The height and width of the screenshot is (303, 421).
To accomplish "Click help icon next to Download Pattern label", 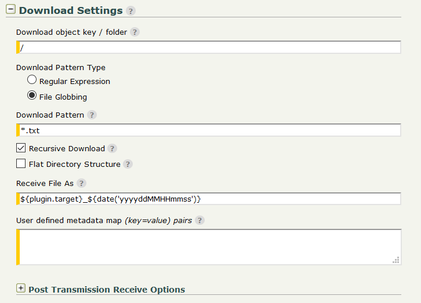I will coord(92,115).
